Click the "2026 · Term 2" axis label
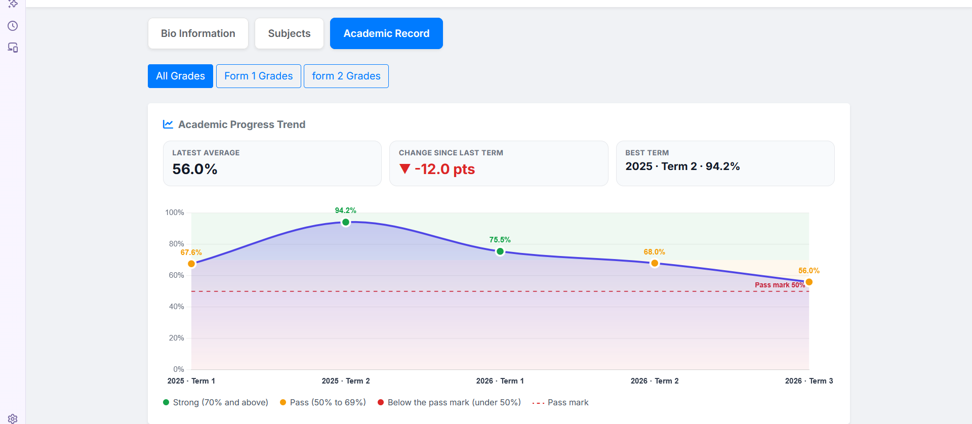Viewport: 972px width, 424px height. [x=655, y=381]
